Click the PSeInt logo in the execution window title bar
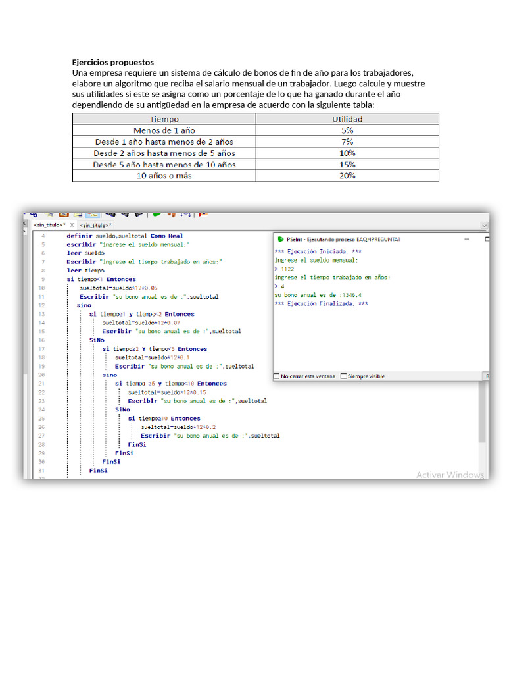The width and height of the screenshot is (505, 674). click(281, 239)
